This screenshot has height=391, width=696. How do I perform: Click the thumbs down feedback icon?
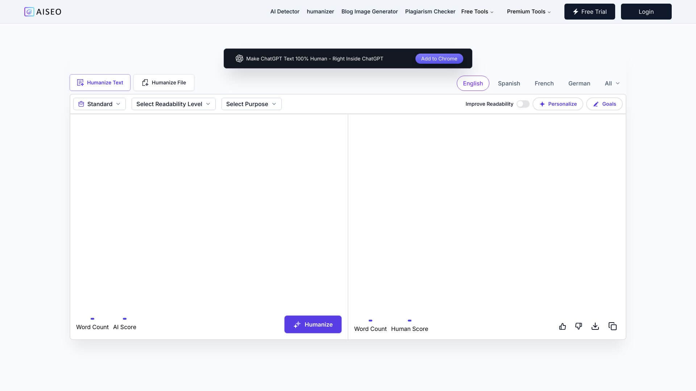pyautogui.click(x=579, y=327)
